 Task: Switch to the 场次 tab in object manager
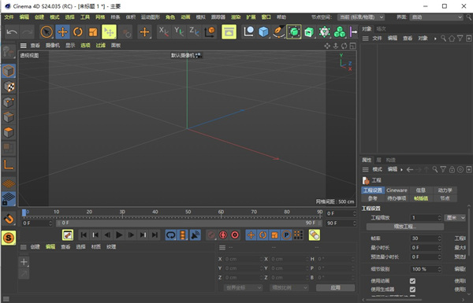coord(381,29)
